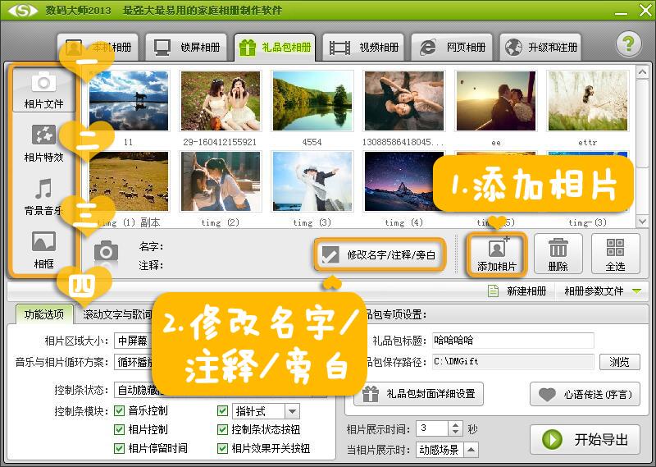Click the 数码大师 logo icon
Screen dimensions: 656x467
pos(23,10)
